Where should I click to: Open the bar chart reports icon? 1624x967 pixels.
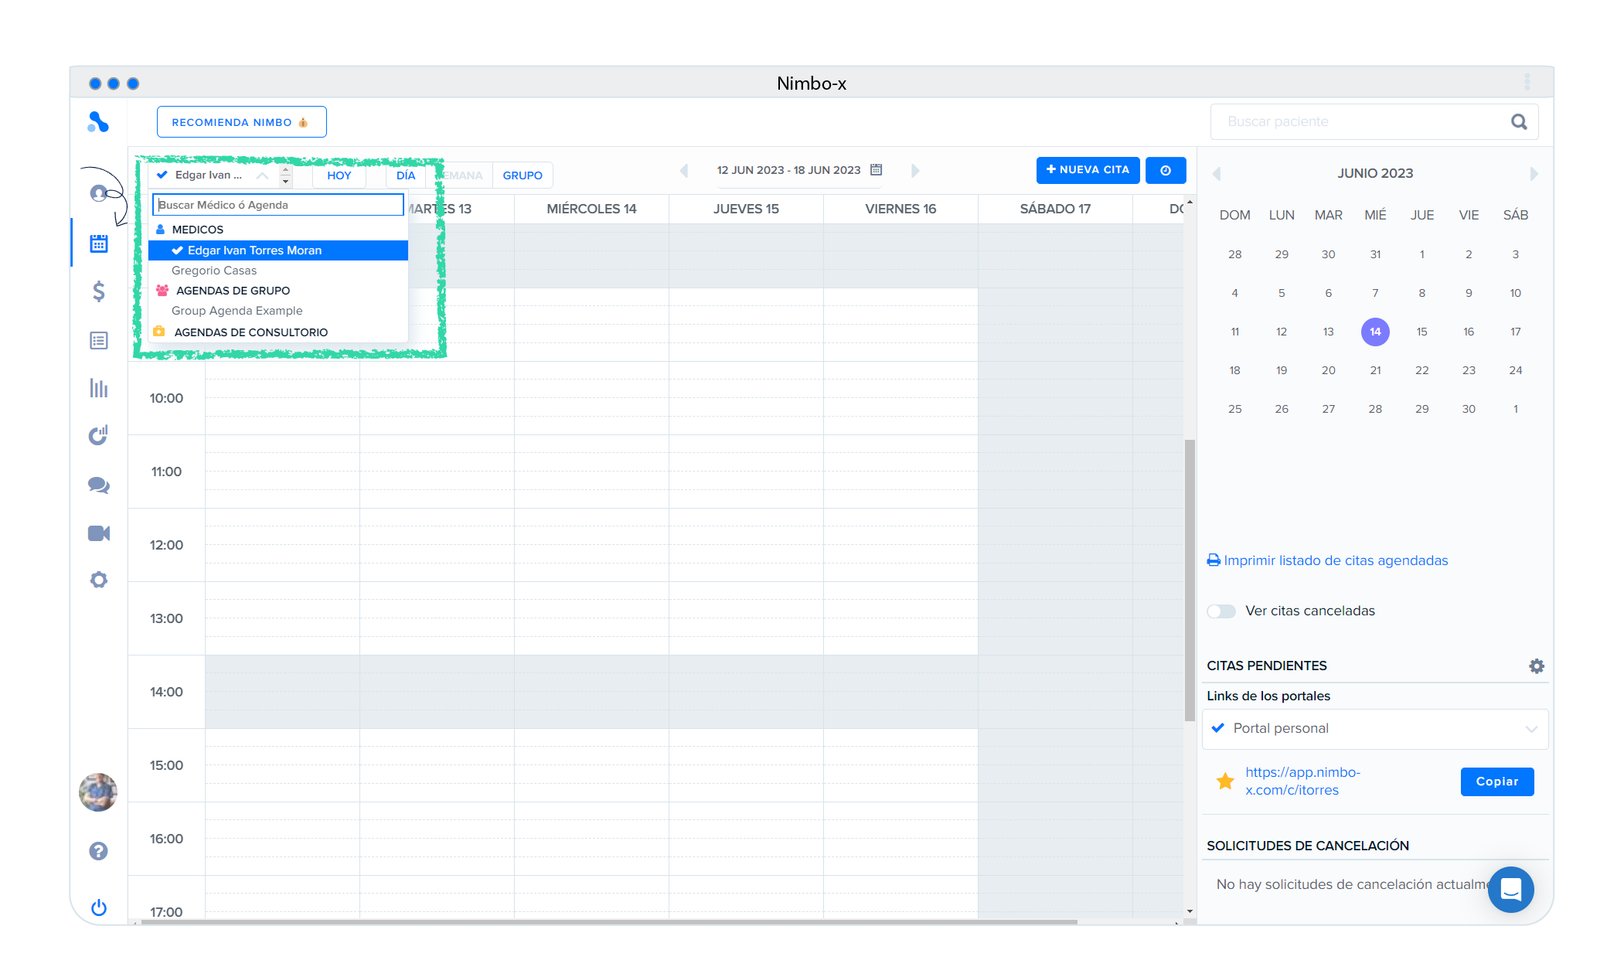point(99,388)
